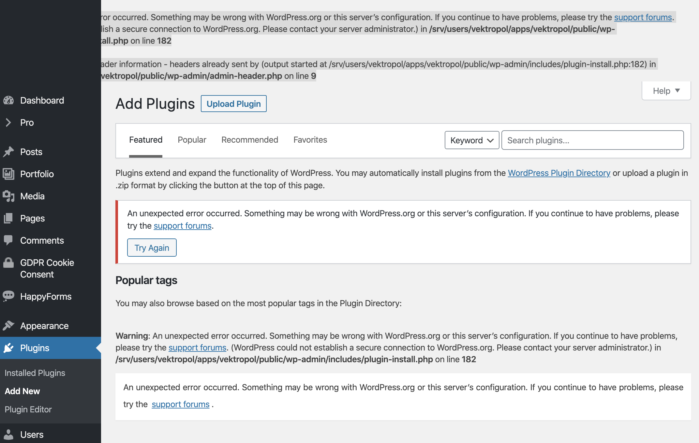Expand the Pro menu chevron
Screen dimensions: 699x443
click(x=8, y=122)
